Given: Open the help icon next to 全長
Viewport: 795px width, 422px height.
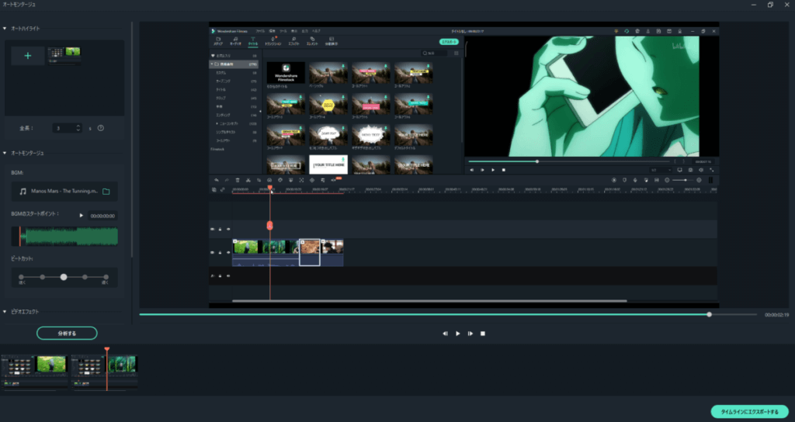Looking at the screenshot, I should click(100, 128).
